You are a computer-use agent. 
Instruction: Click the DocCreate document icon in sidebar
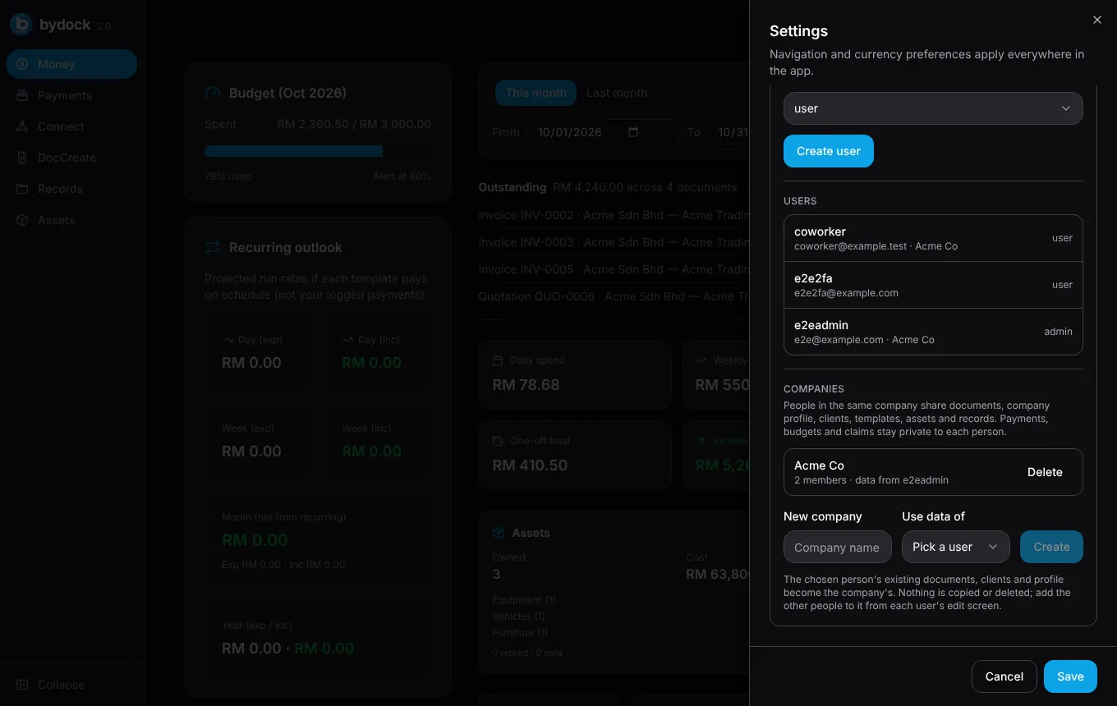22,158
